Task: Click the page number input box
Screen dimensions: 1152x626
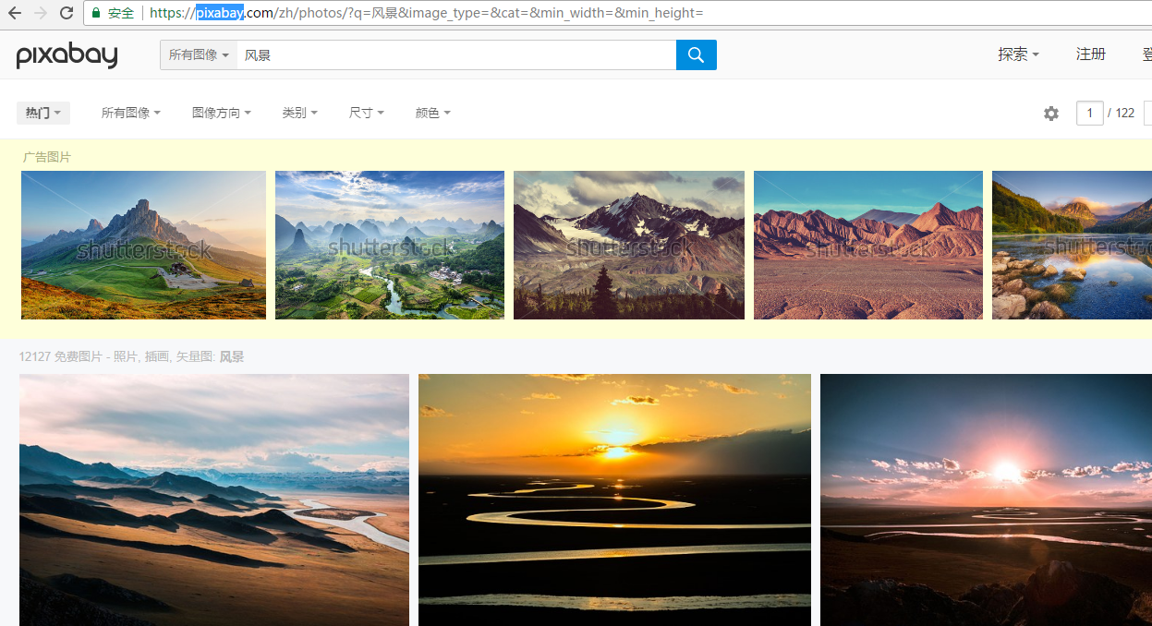Action: [x=1089, y=113]
